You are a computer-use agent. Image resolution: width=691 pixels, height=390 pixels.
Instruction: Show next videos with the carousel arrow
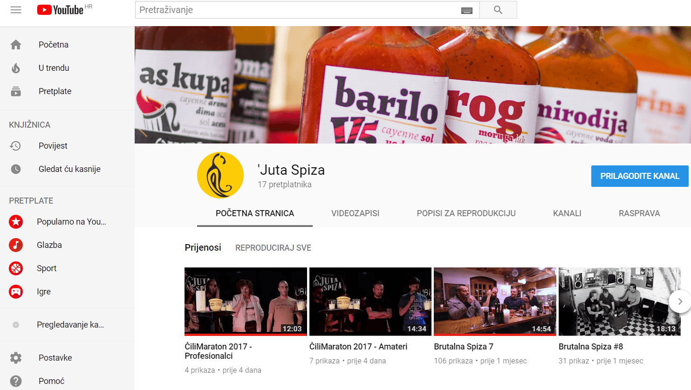[680, 301]
